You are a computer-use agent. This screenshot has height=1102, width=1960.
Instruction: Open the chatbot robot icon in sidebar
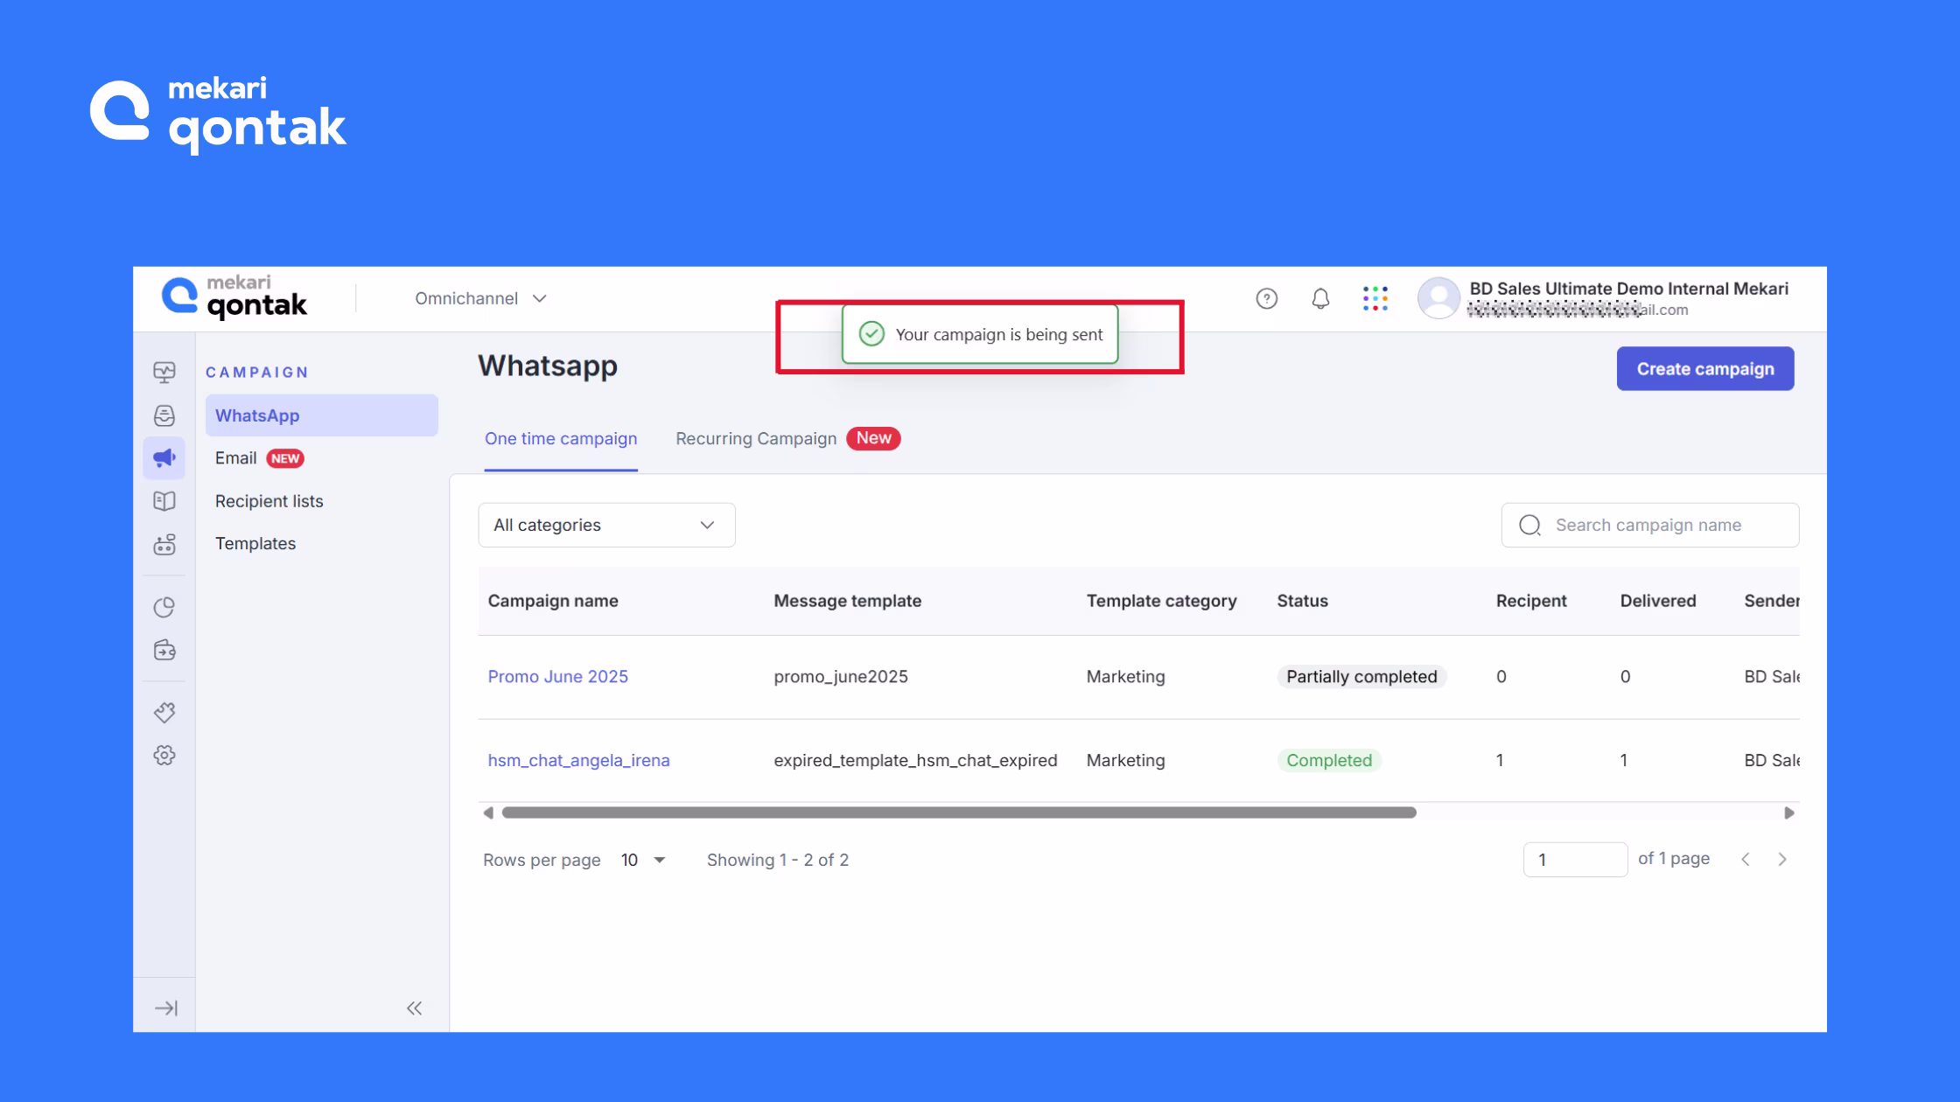164,545
